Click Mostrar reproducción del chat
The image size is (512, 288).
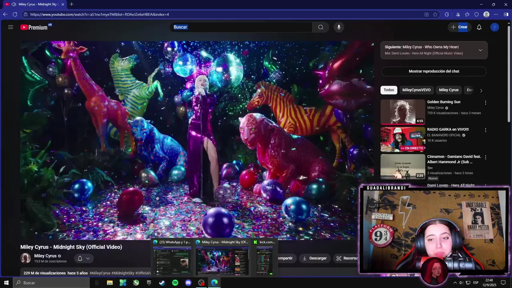434,71
